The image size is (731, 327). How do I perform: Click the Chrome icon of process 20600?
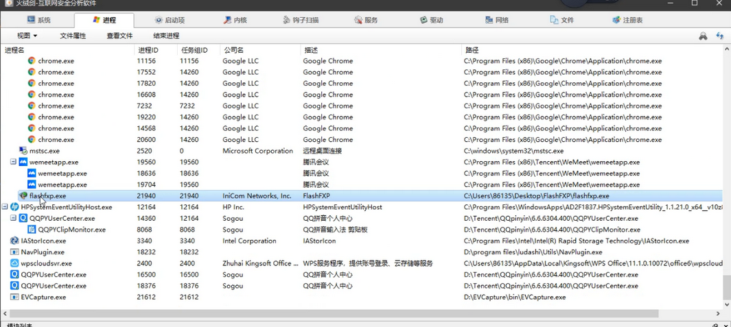click(x=32, y=139)
